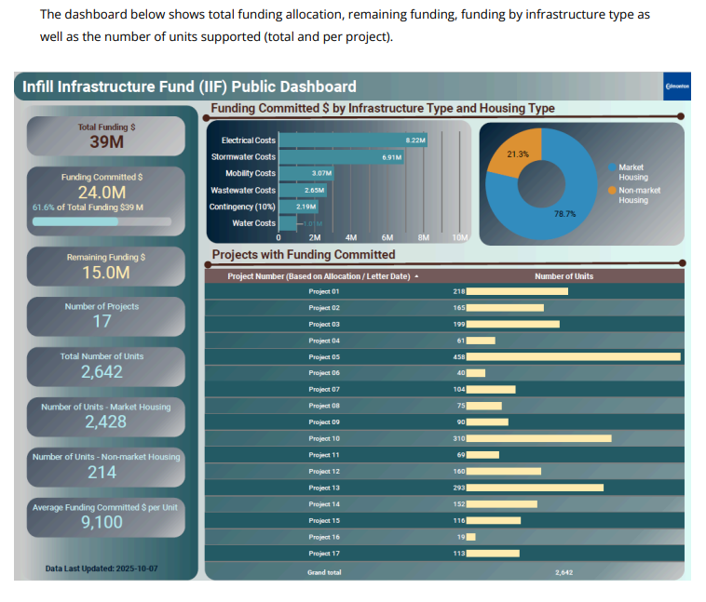The height and width of the screenshot is (602, 706).
Task: Open the Number of Projects card
Action: tap(102, 314)
